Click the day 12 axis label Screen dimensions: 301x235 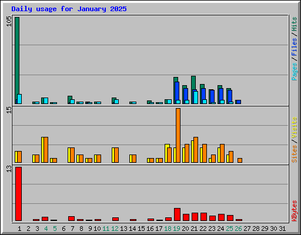tap(115, 229)
